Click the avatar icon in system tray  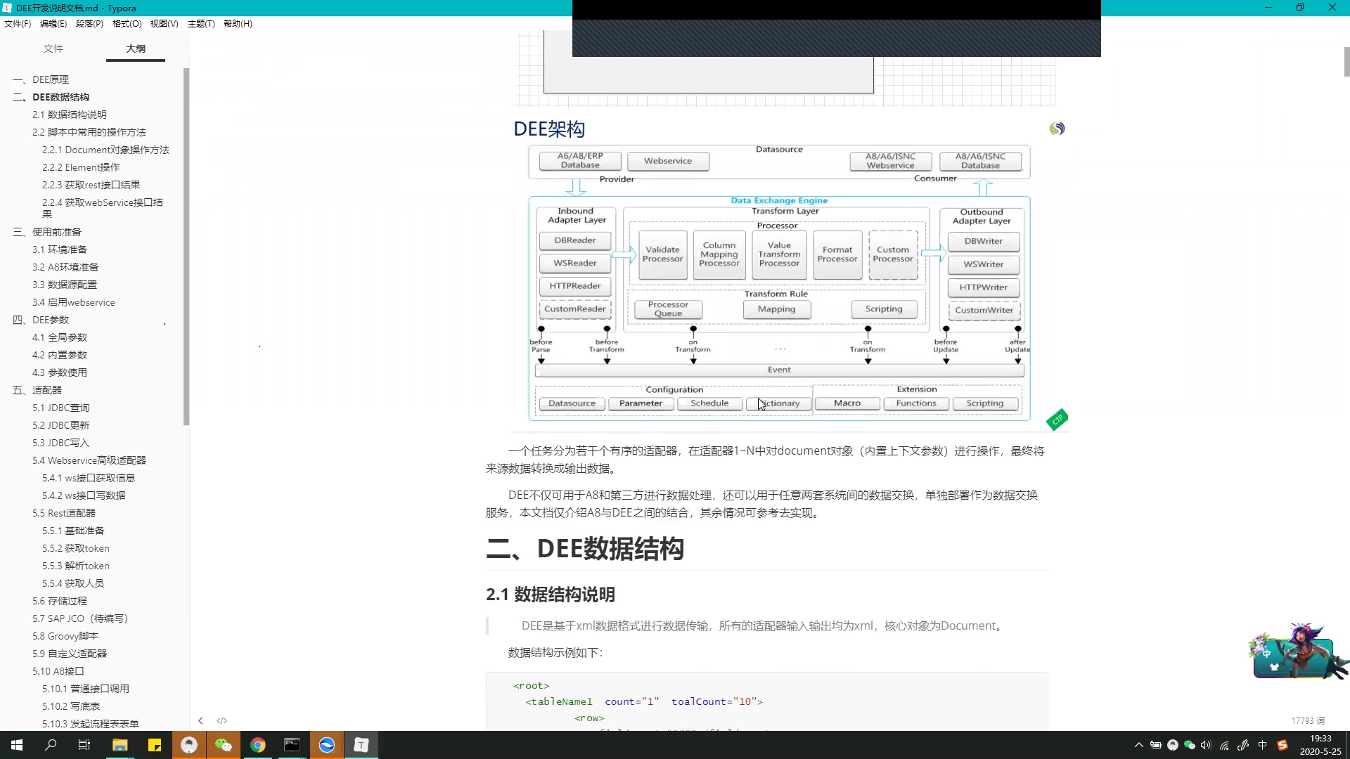pyautogui.click(x=1173, y=745)
